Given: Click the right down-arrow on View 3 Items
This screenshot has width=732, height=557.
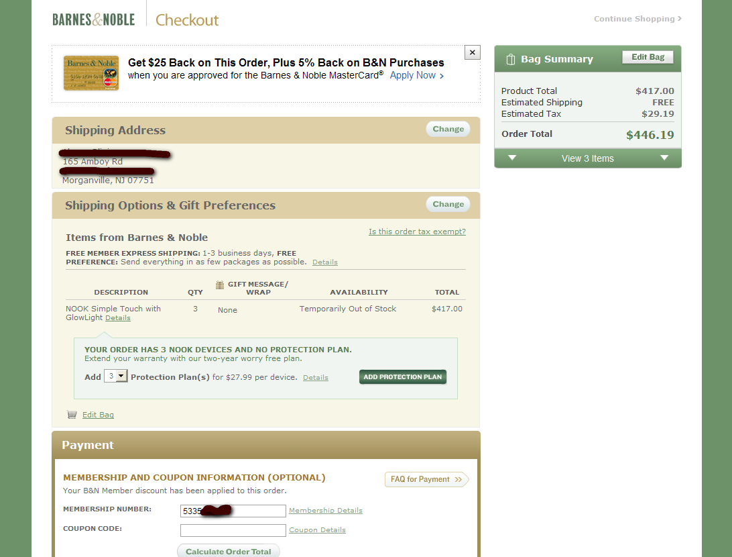Looking at the screenshot, I should (664, 158).
